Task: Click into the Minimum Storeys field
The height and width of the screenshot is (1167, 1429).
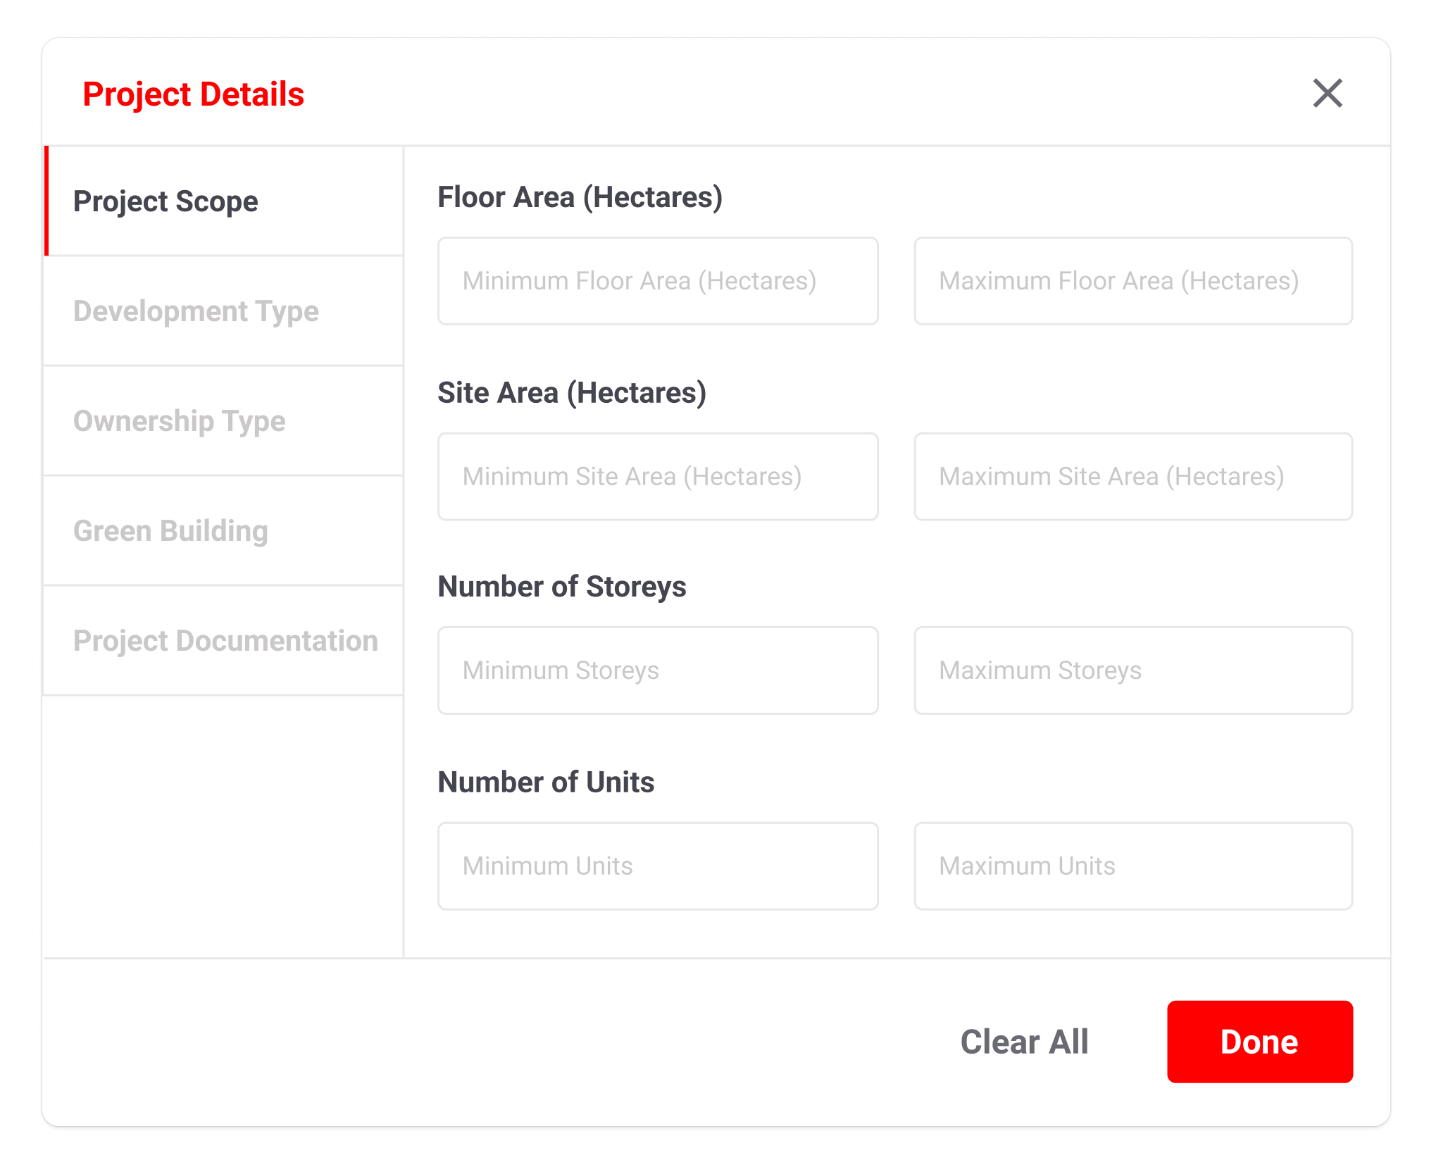Action: [658, 670]
